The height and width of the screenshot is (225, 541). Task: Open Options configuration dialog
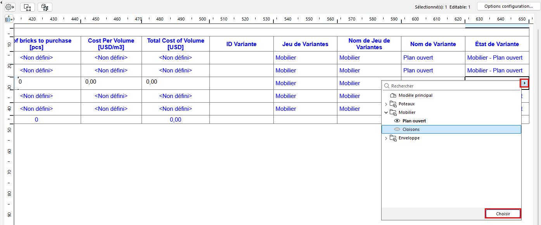[508, 6]
